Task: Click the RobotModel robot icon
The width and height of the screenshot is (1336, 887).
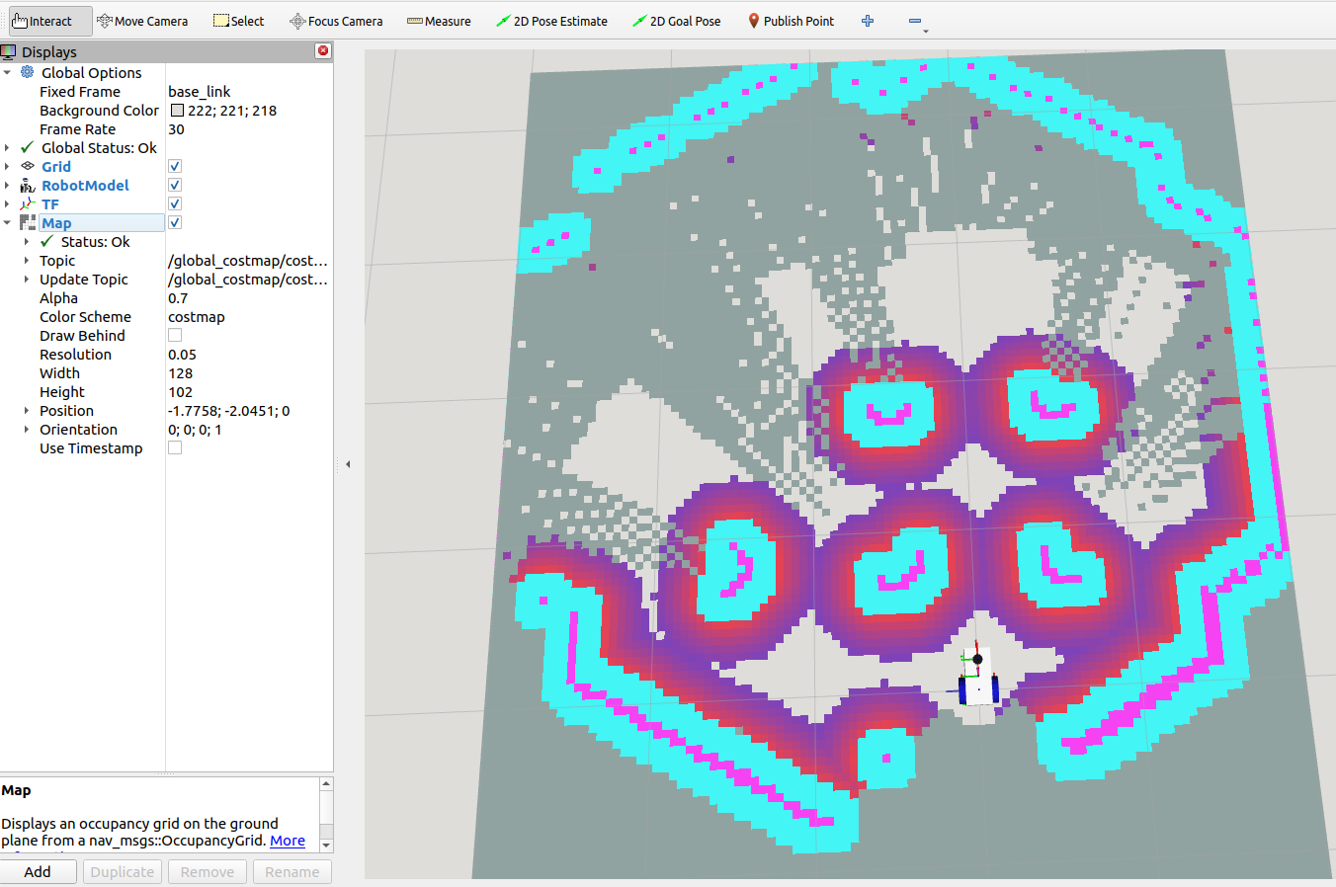Action: pyautogui.click(x=28, y=185)
